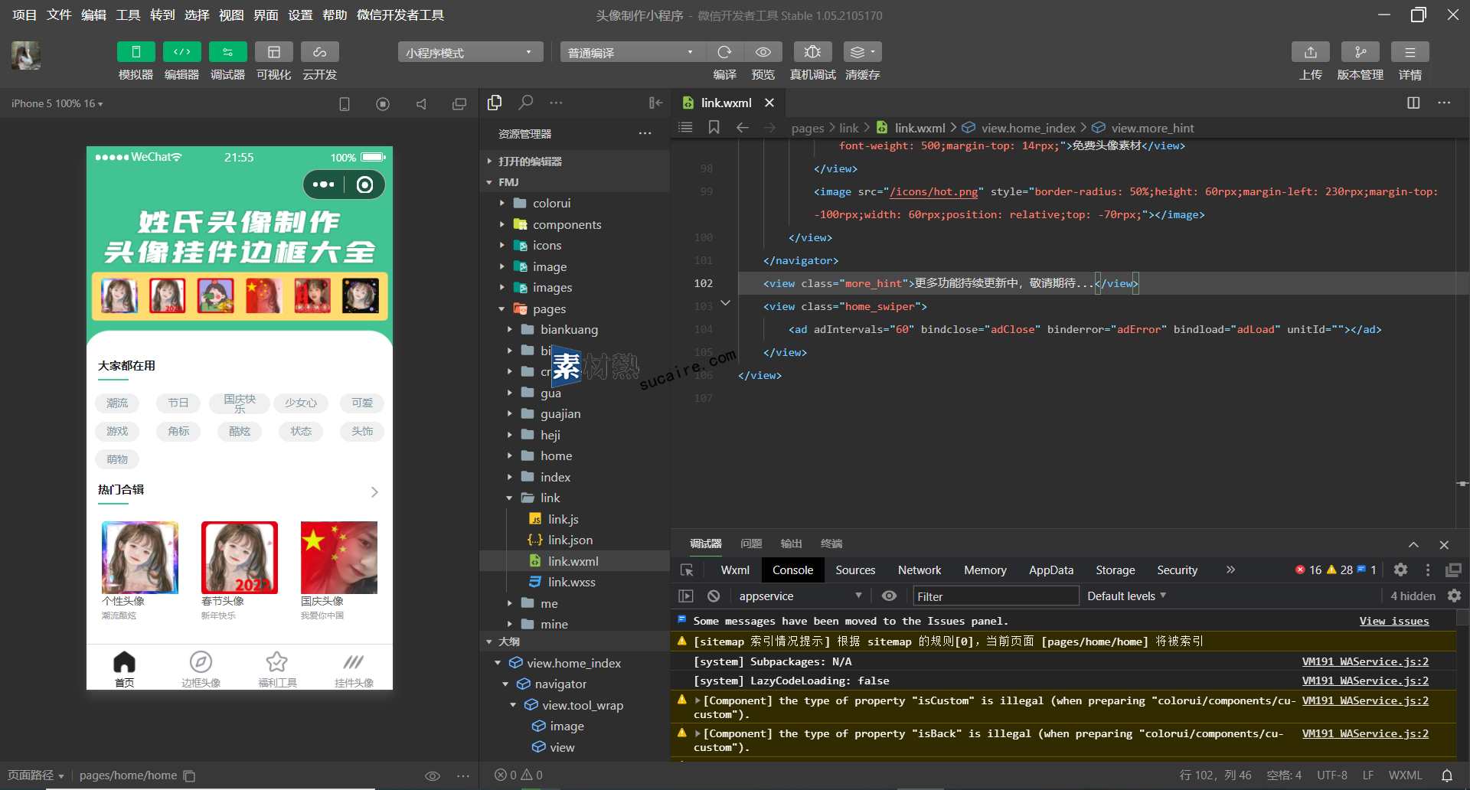Open the visualization (可视化) tool

(x=274, y=52)
